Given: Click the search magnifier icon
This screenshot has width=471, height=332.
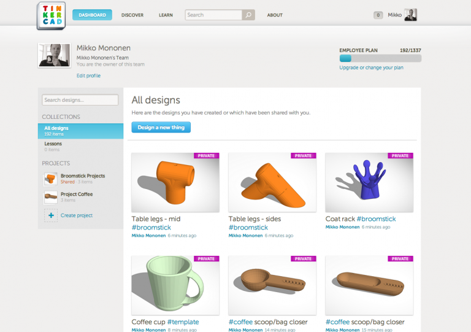Looking at the screenshot, I should [248, 15].
